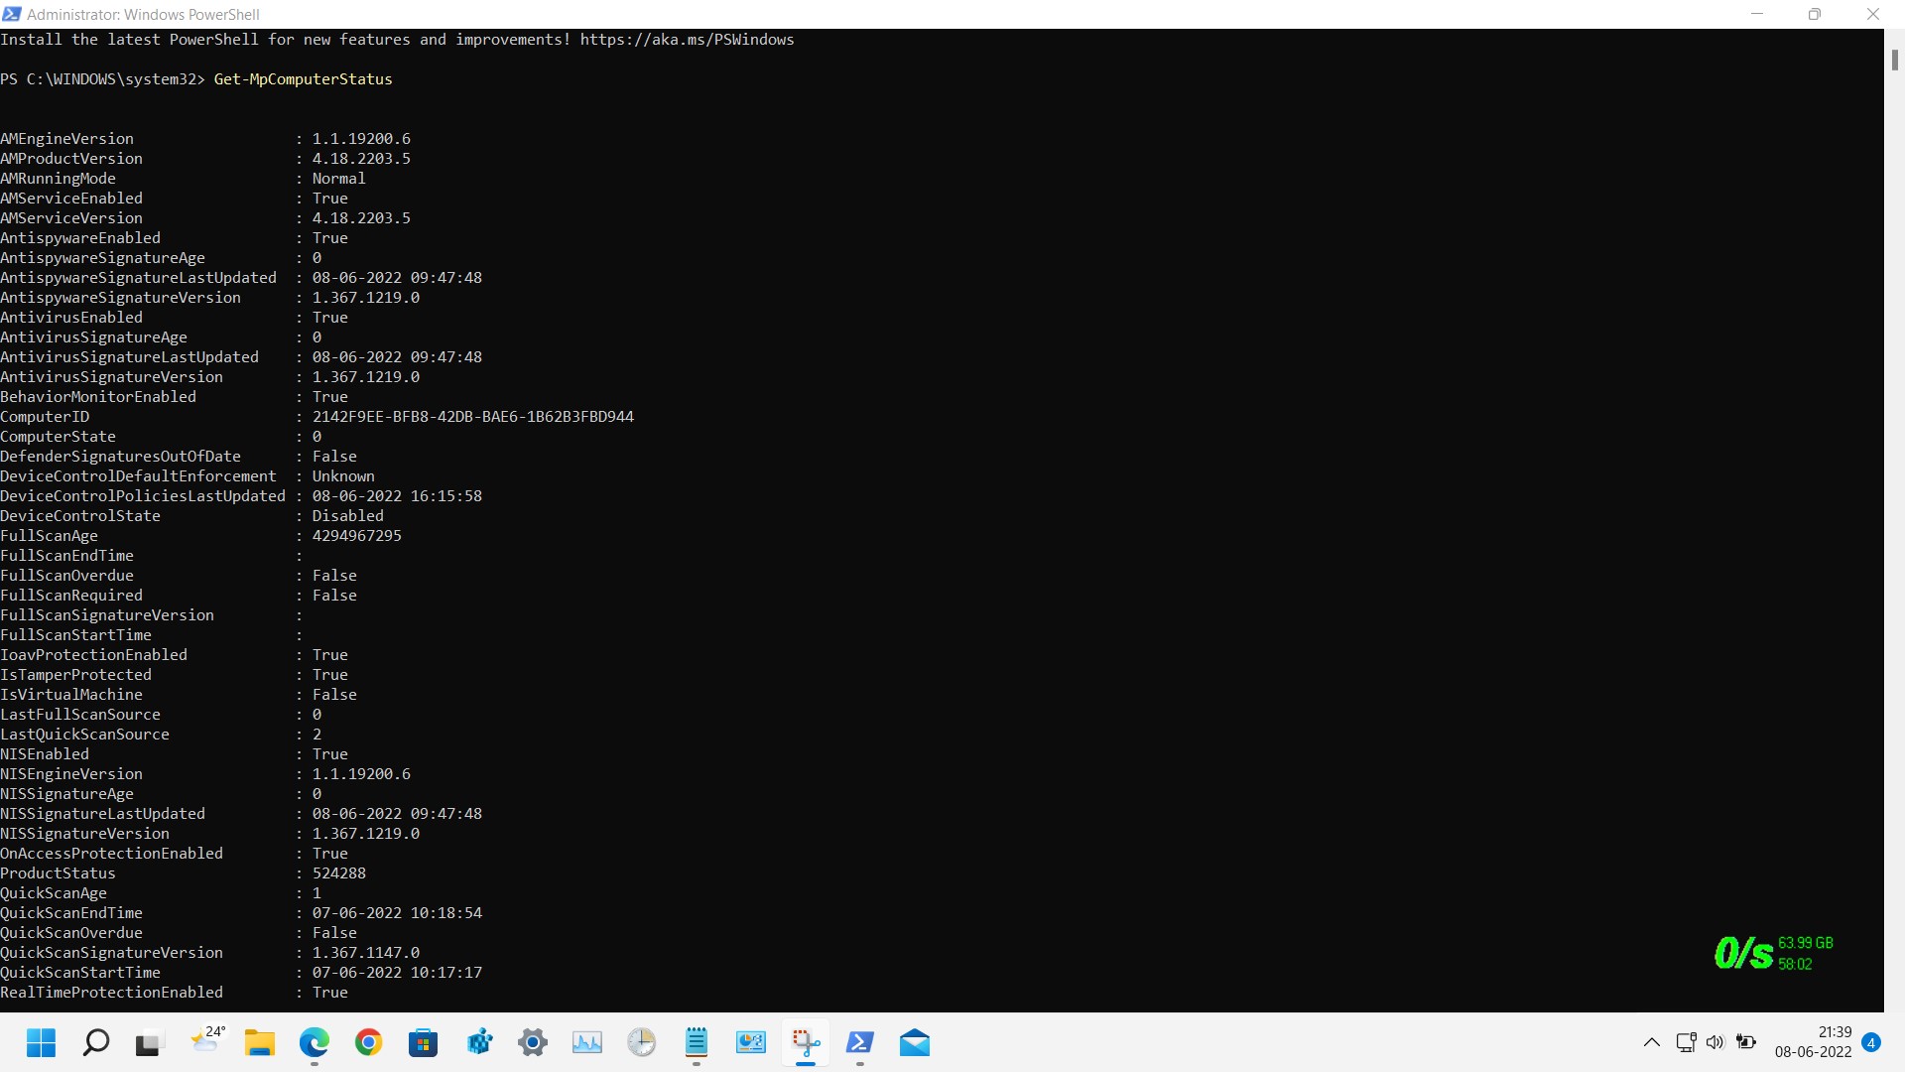
Task: Open Task View
Action: click(150, 1043)
